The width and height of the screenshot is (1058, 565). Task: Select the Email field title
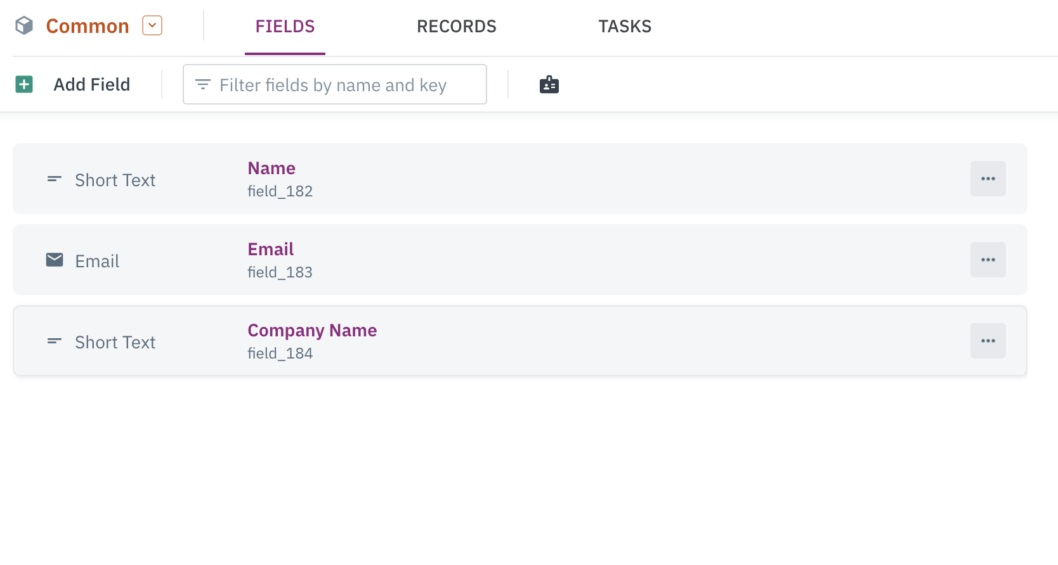[271, 250]
